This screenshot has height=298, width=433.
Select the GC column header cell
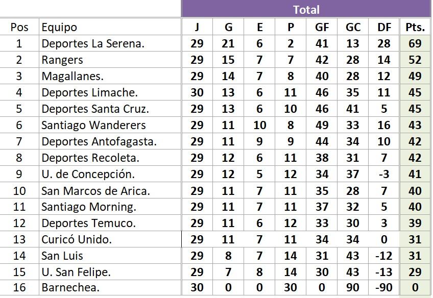[353, 27]
